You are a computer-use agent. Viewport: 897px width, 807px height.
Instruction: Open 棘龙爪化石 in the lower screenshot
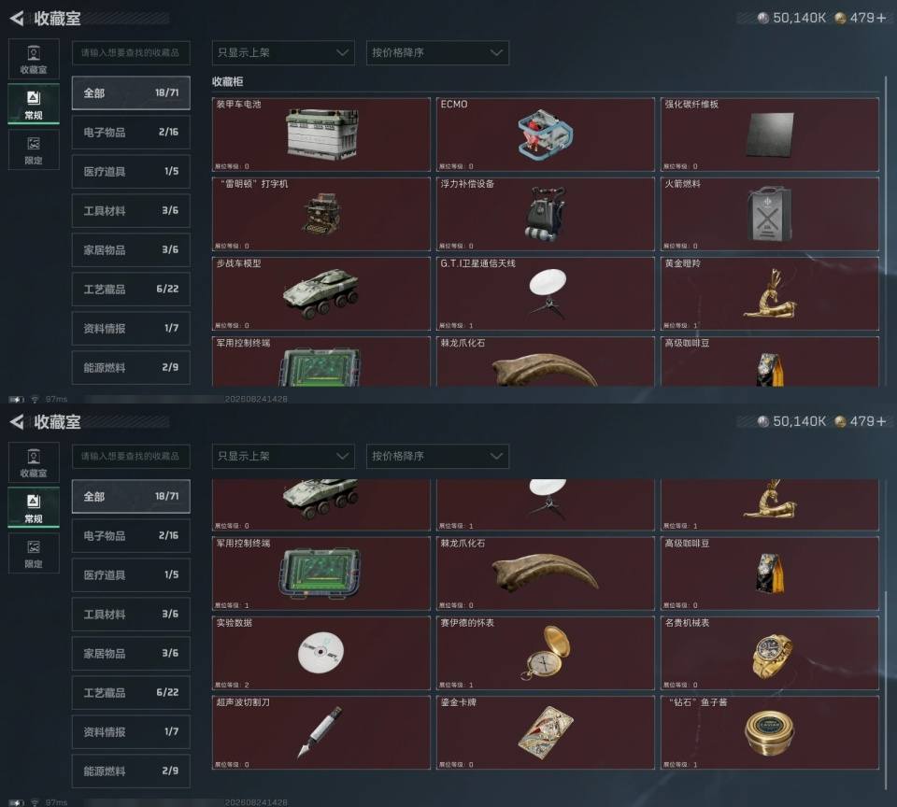545,573
